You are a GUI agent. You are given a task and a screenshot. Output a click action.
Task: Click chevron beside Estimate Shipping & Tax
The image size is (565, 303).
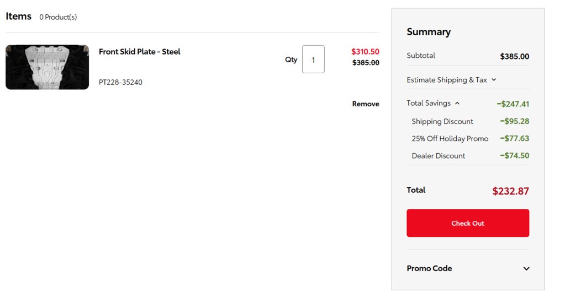tap(494, 80)
